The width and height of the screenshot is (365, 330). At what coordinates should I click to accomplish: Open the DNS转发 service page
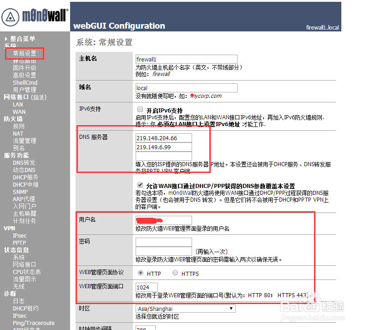(x=24, y=162)
